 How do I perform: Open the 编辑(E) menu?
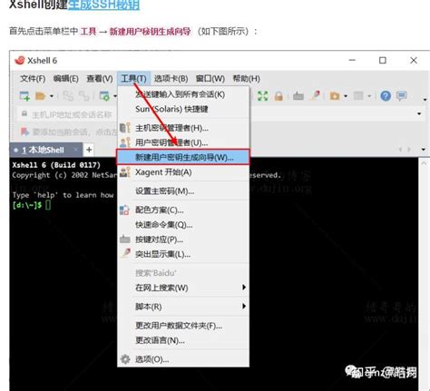coord(65,79)
